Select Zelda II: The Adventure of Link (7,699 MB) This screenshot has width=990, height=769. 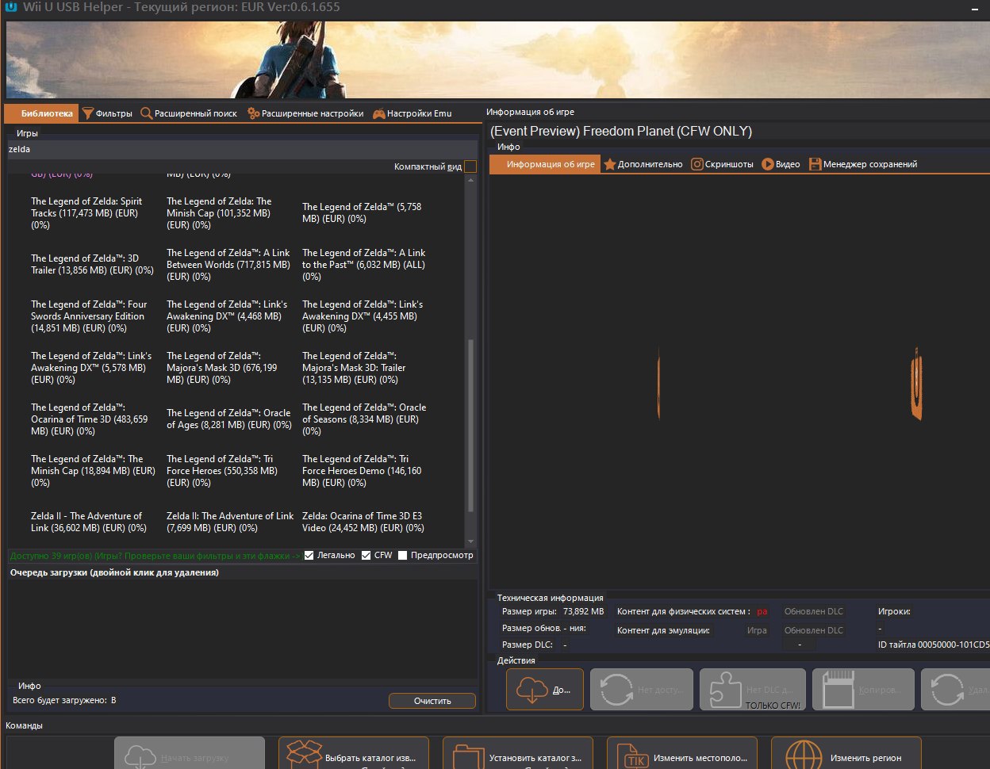click(230, 522)
